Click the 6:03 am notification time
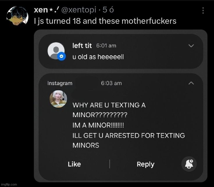214x187 pixels. pyautogui.click(x=111, y=83)
